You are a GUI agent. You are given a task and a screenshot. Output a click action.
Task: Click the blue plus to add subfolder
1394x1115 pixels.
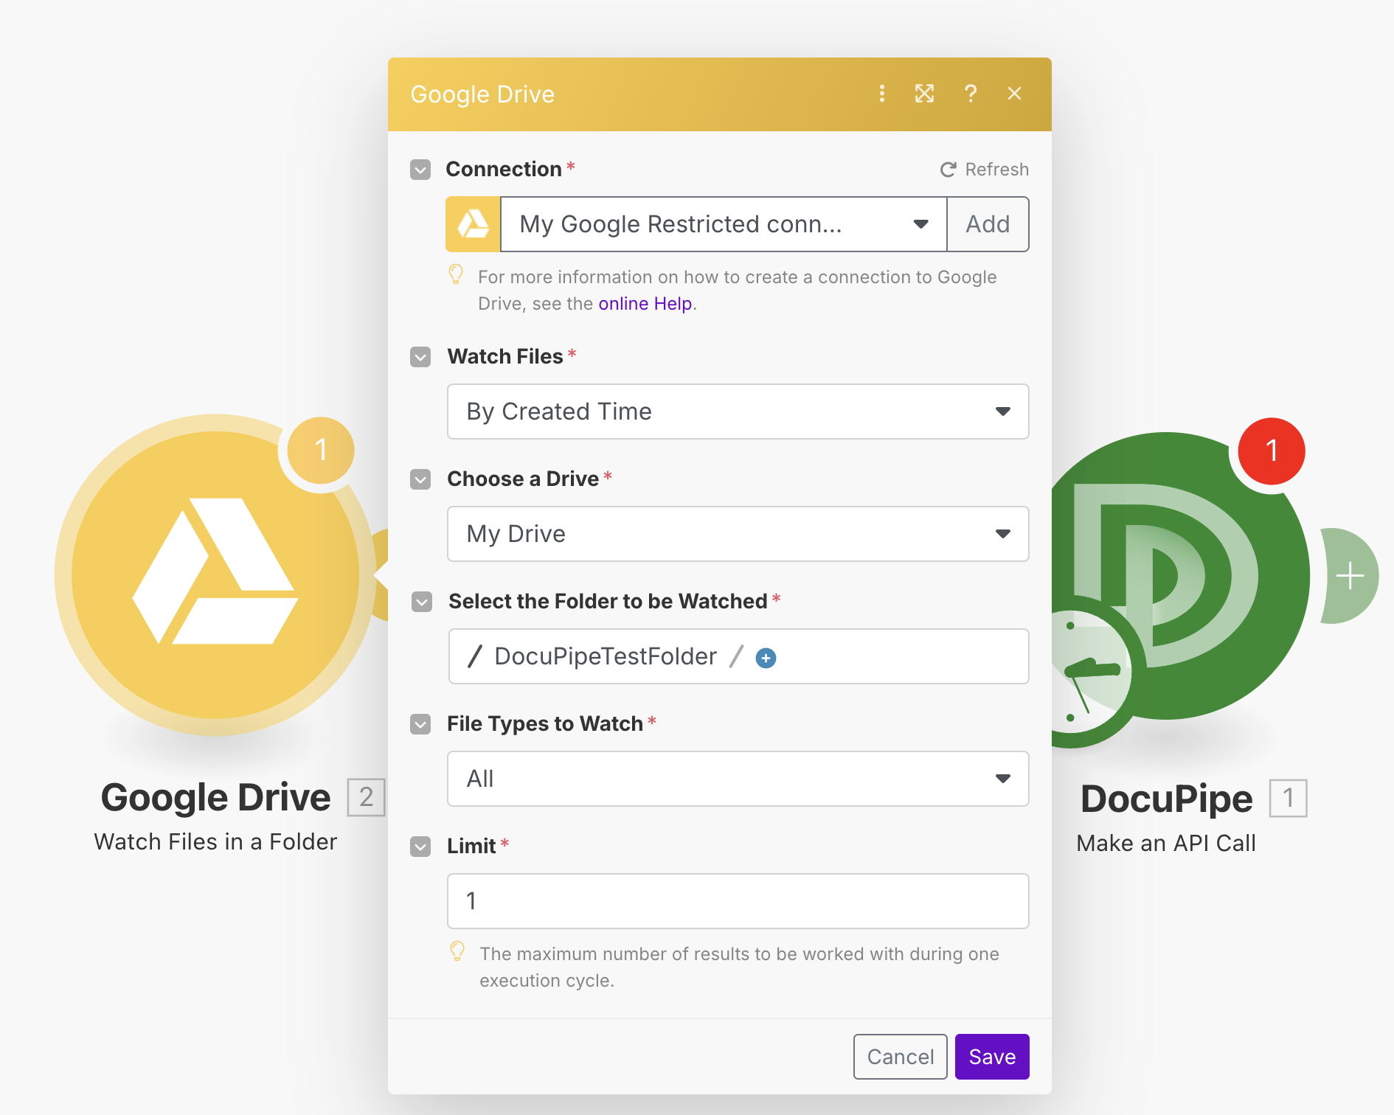pyautogui.click(x=766, y=658)
